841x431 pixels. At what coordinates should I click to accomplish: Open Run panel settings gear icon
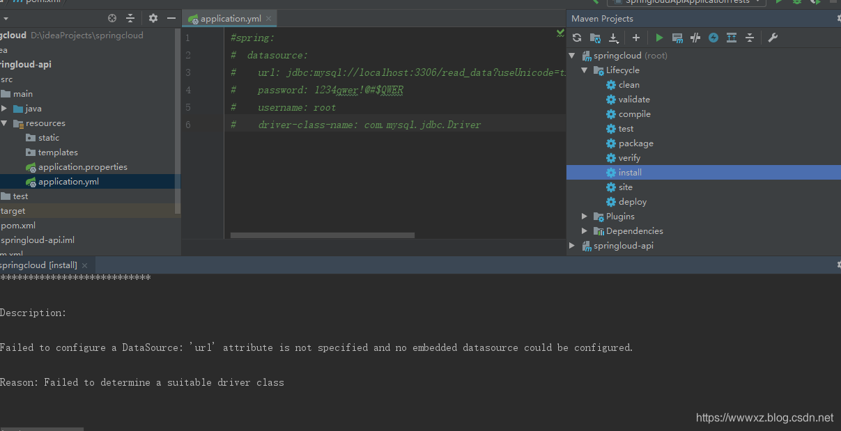click(838, 265)
